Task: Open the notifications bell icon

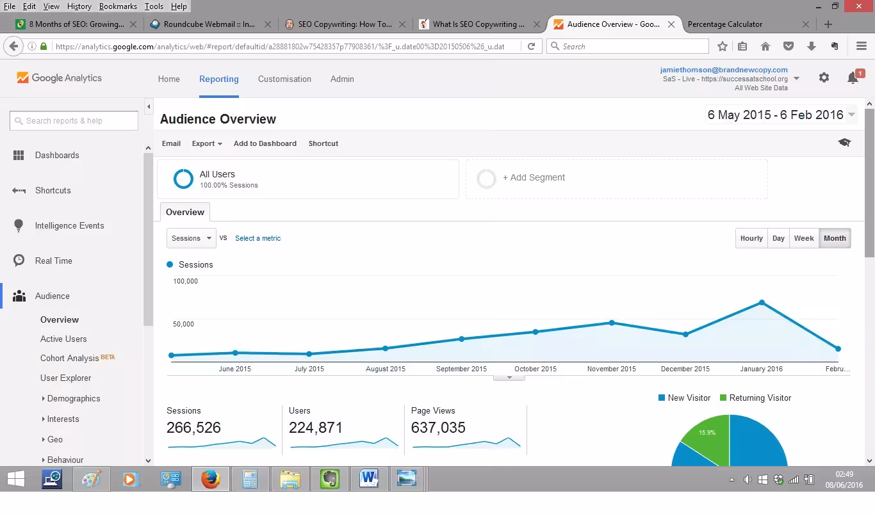Action: pos(853,78)
